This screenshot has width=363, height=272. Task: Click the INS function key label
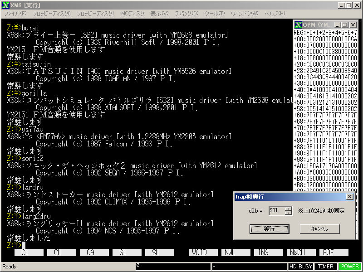[x=269, y=253]
